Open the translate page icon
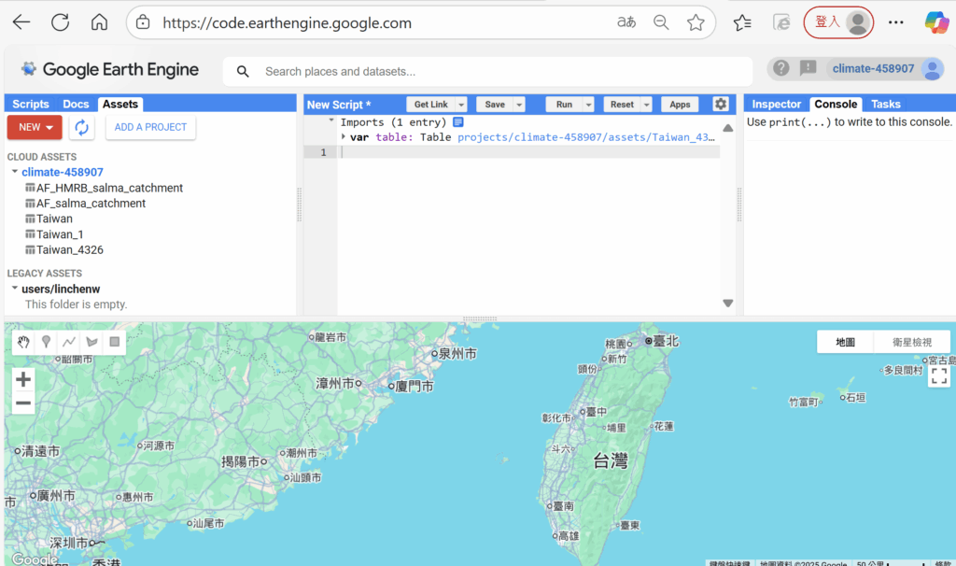Viewport: 956px width, 566px height. tap(626, 22)
